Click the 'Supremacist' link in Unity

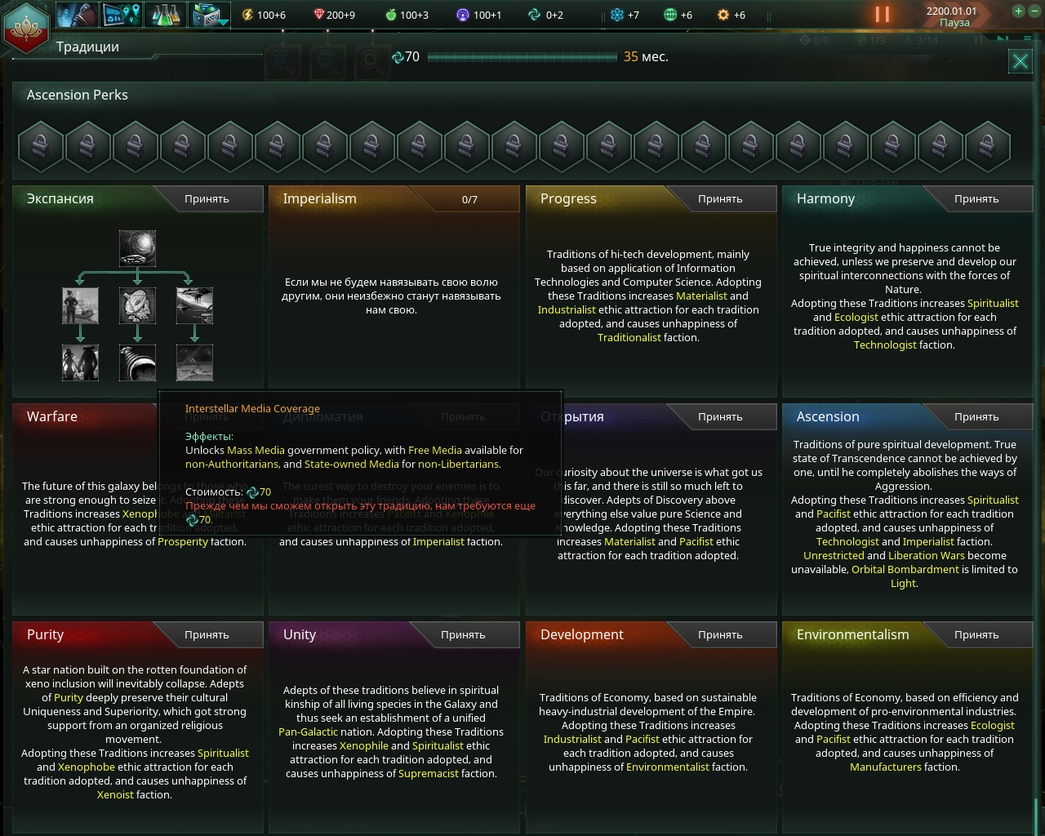click(x=429, y=773)
